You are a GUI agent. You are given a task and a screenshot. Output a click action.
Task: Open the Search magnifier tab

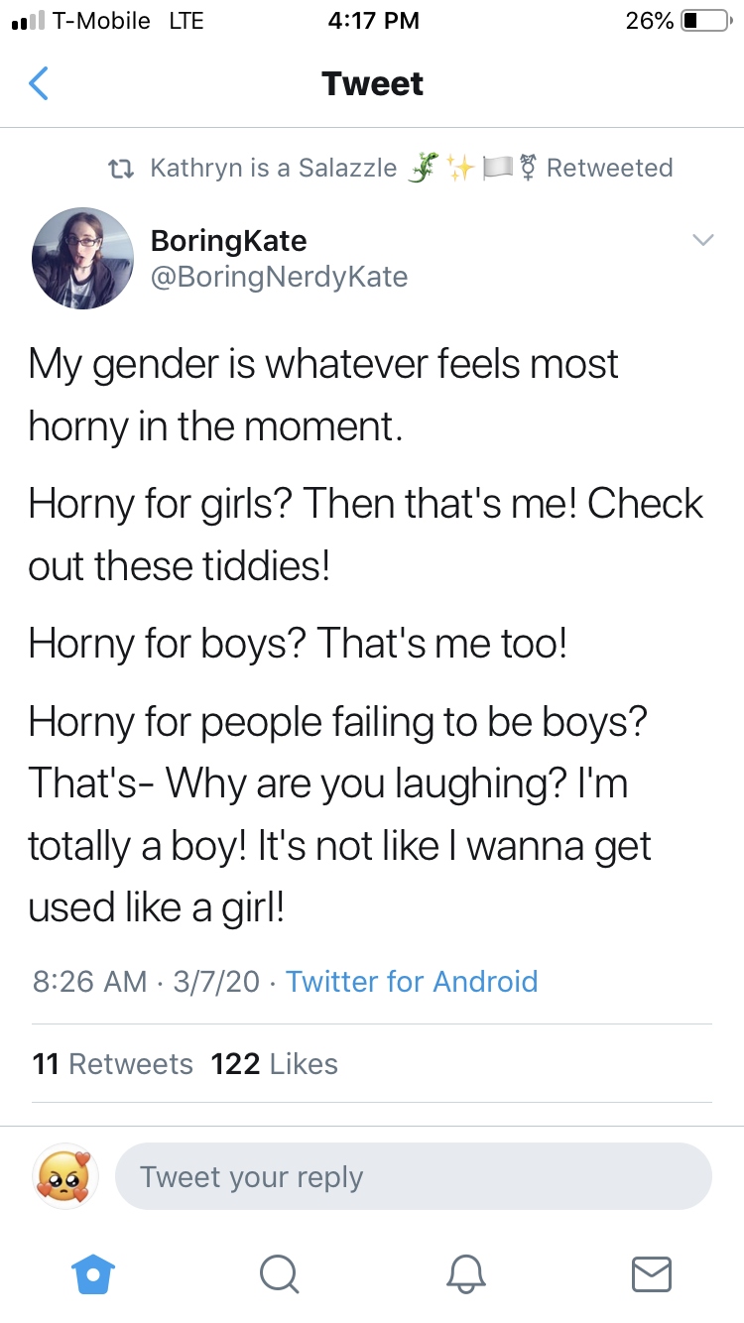pyautogui.click(x=279, y=1272)
